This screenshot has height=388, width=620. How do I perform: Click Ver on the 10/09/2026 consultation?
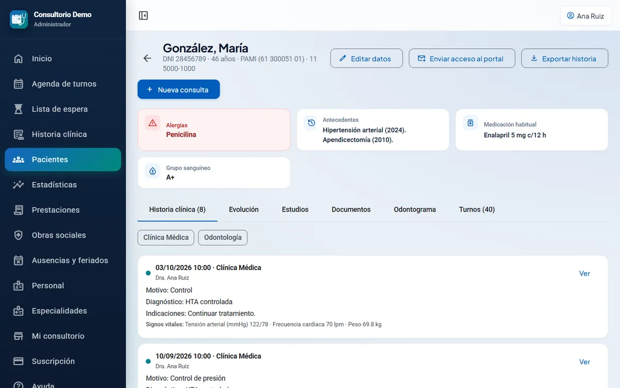[x=584, y=362]
